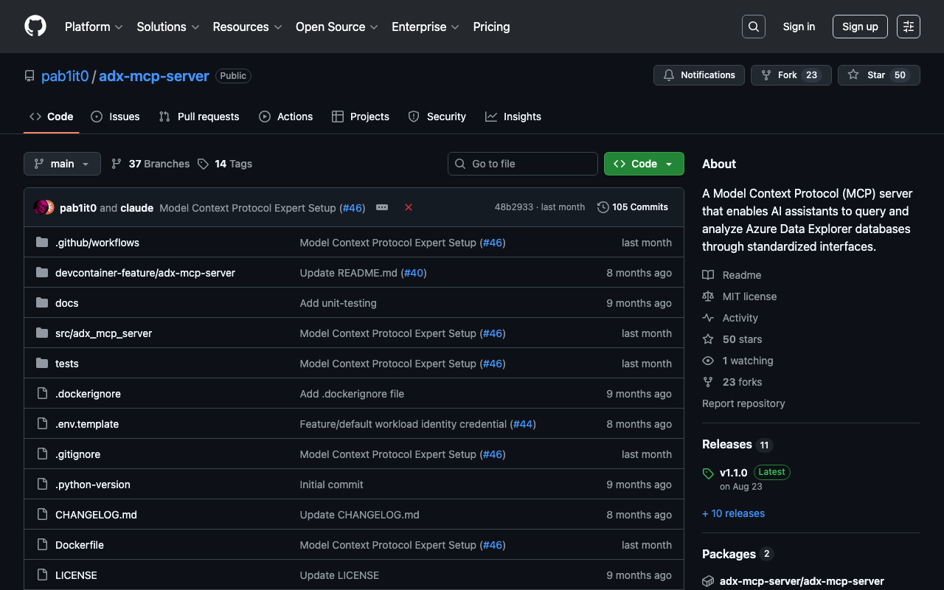The width and height of the screenshot is (944, 590).
Task: Open the v1.1.0 release tag
Action: click(733, 472)
